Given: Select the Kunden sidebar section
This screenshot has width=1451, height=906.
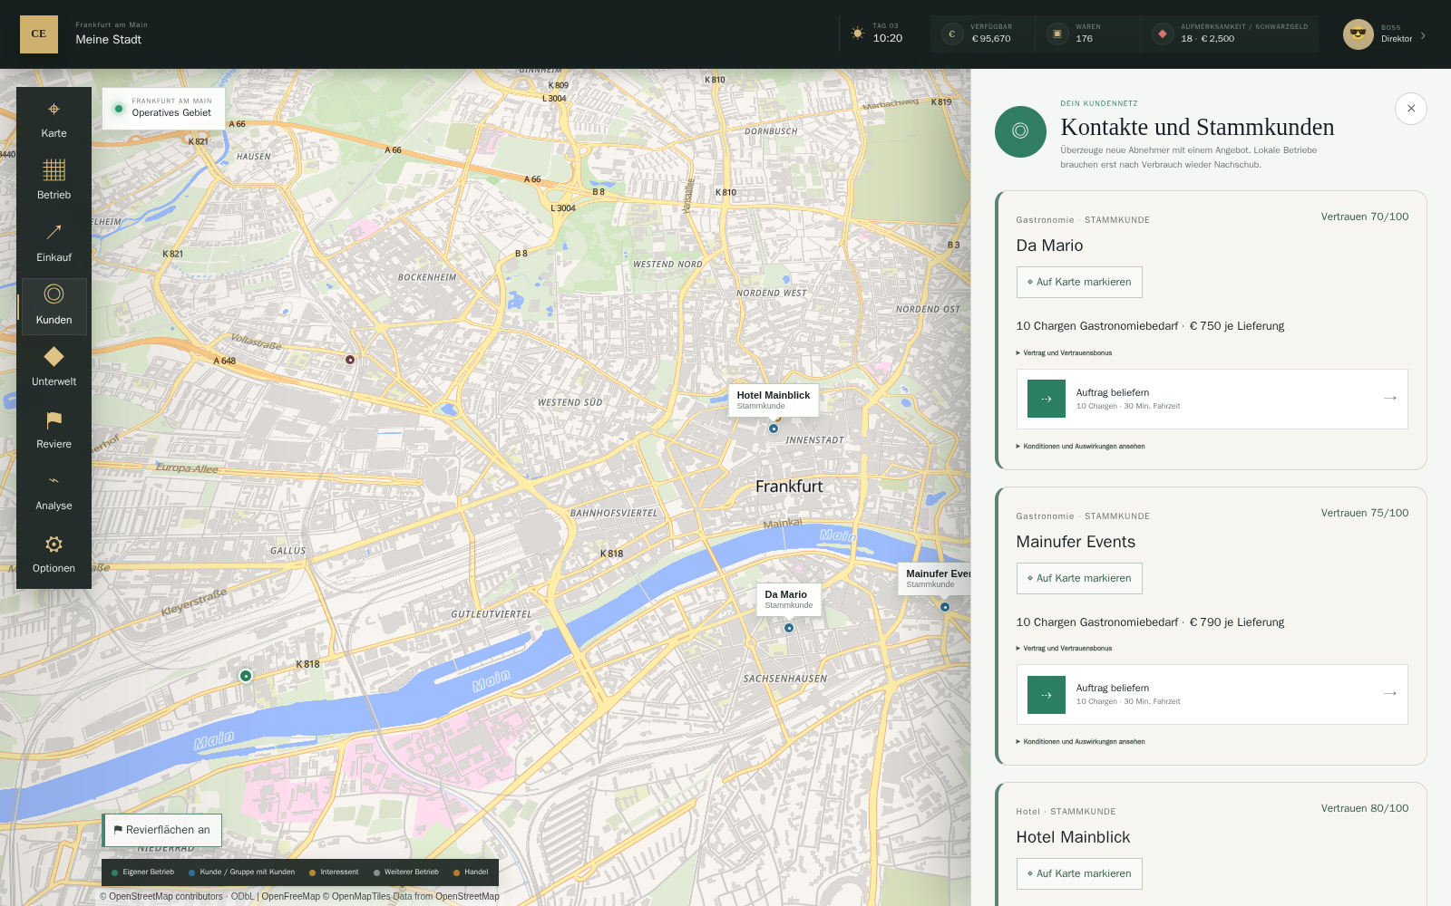Looking at the screenshot, I should coord(54,307).
